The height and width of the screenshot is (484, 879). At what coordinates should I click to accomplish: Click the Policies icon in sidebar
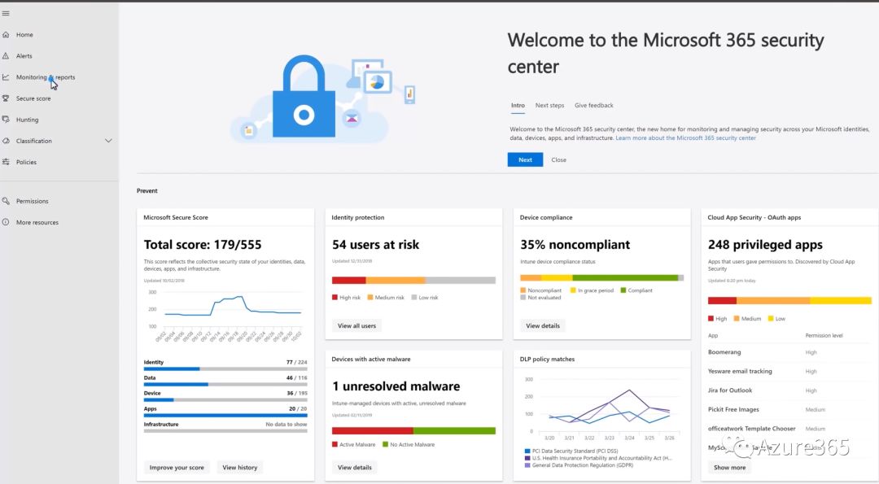(6, 162)
